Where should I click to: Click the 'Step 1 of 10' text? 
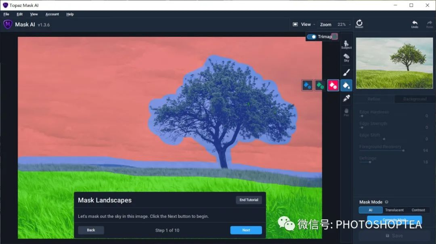click(167, 230)
